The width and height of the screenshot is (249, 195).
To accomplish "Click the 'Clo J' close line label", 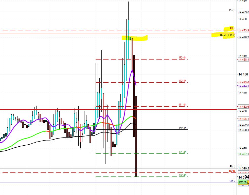I will [x=232, y=181].
